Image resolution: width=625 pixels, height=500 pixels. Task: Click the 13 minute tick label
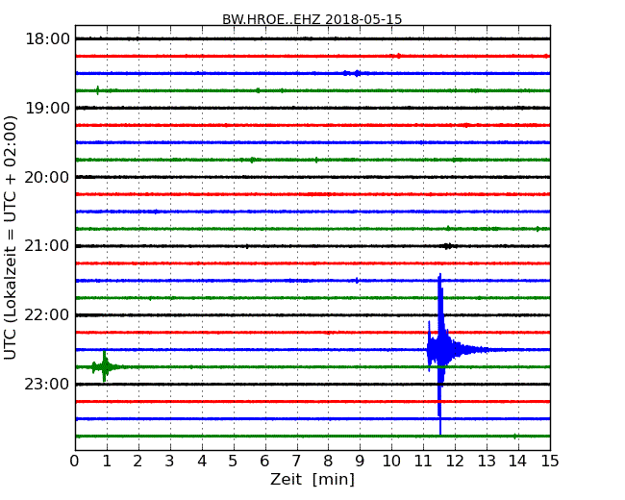point(487,462)
